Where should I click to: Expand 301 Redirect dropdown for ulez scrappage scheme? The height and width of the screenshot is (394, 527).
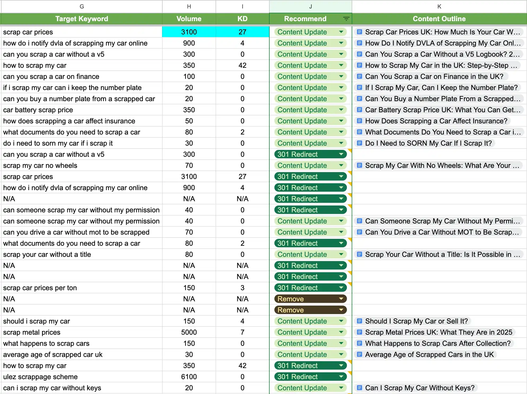341,377
